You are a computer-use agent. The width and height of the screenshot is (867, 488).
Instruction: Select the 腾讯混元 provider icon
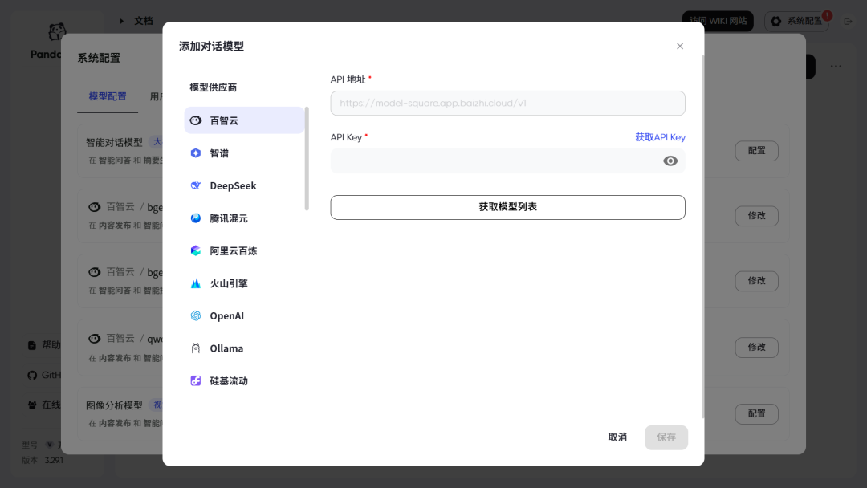click(196, 218)
